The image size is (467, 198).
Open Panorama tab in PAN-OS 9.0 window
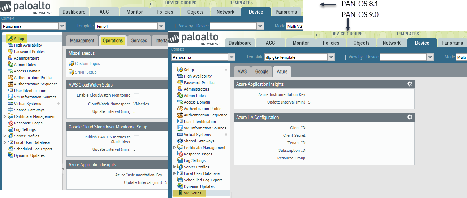(452, 43)
